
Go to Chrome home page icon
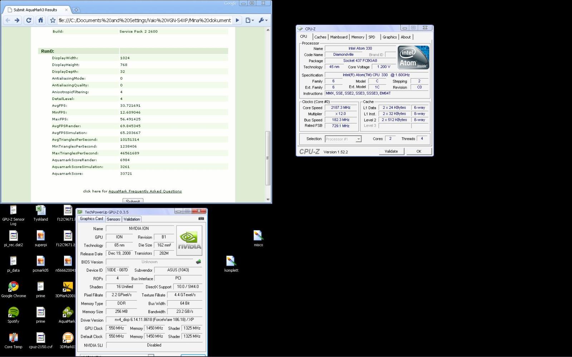[41, 20]
